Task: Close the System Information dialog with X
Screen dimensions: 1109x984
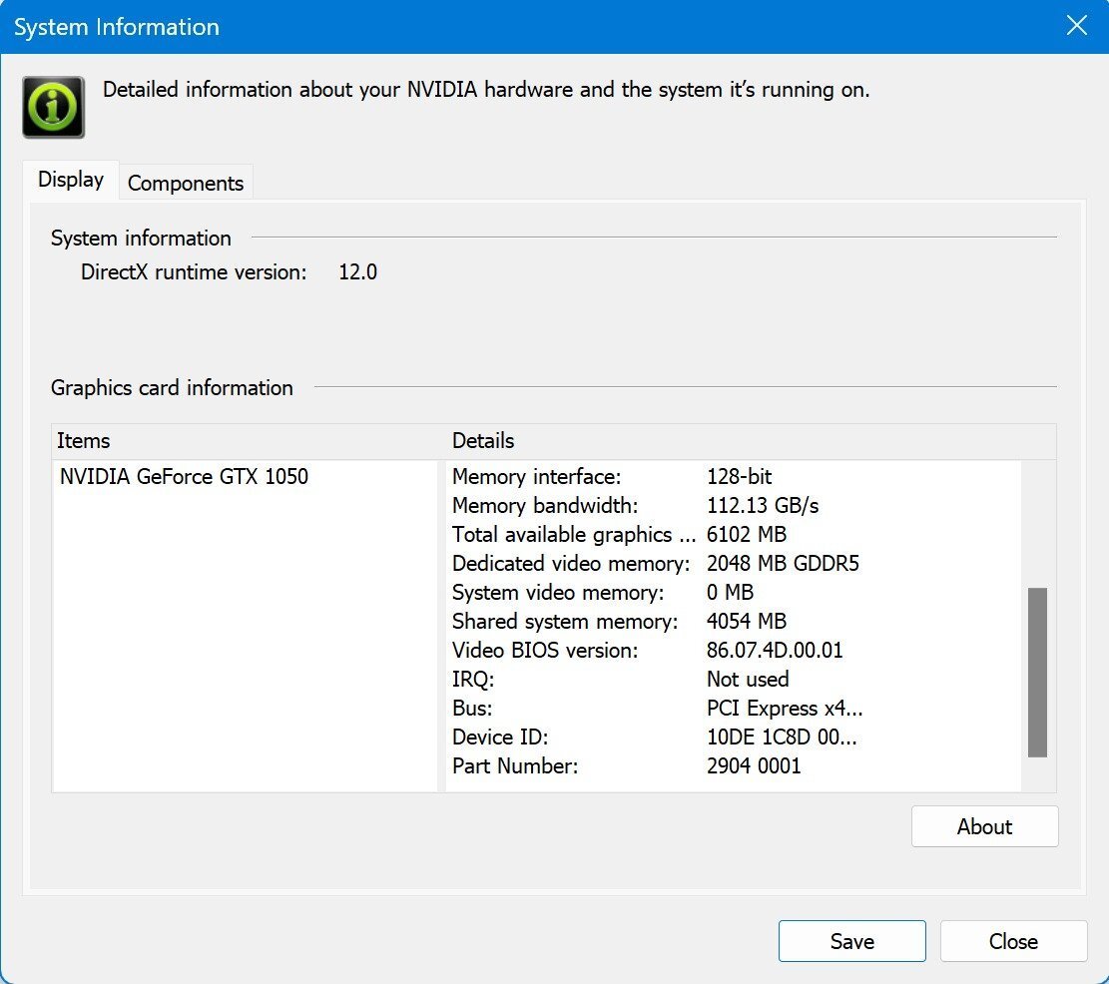Action: click(x=1076, y=26)
